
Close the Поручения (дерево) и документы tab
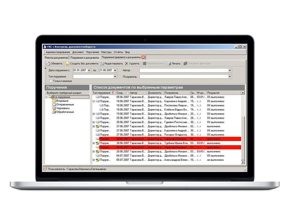(x=143, y=57)
